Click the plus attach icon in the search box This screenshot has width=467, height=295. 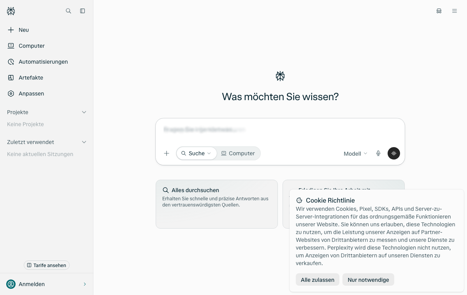[167, 153]
